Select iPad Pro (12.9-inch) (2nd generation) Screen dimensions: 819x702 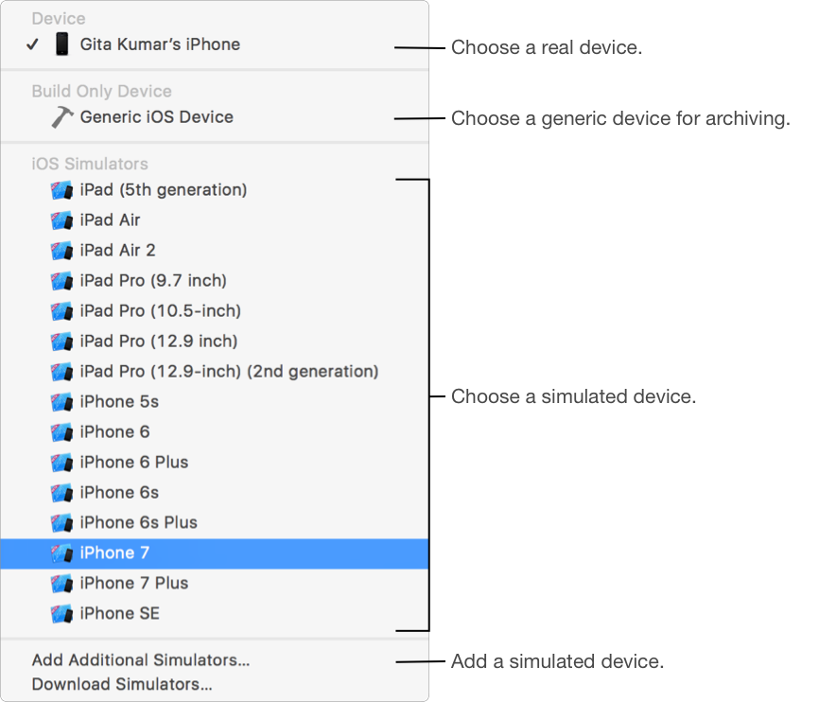(229, 372)
